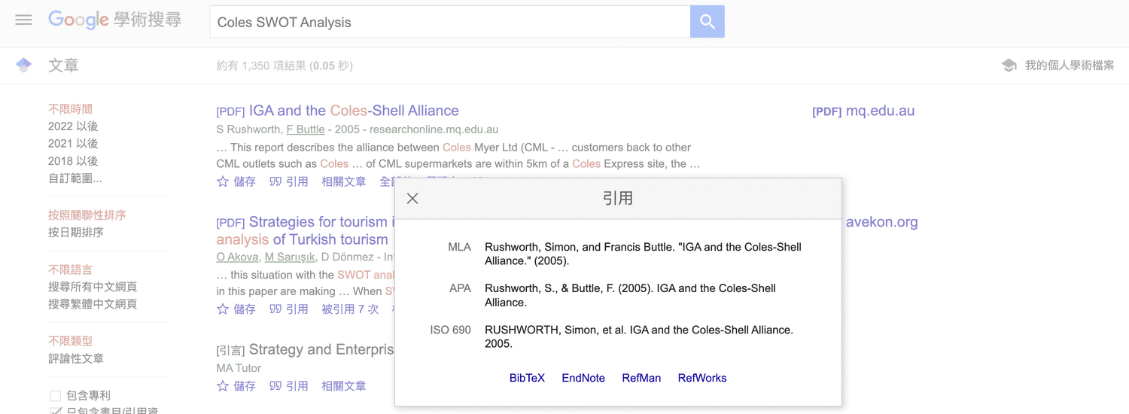Open IGA and the Coles-Shell Alliance title
Viewport: 1129px width, 414px height.
pos(354,111)
